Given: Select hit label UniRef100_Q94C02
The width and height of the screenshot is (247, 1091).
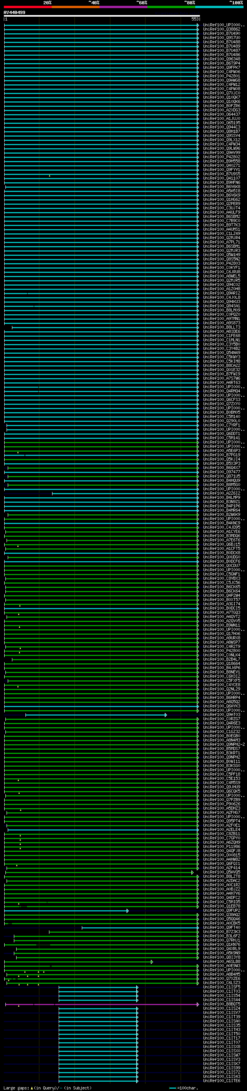Looking at the screenshot, I should [221, 284].
